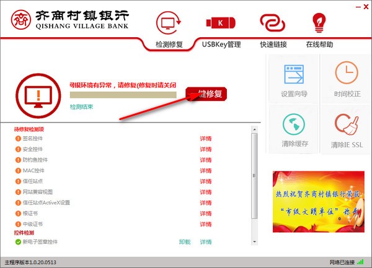This screenshot has height=268, width=372.
Task: Open the 市级文明单位 promotional banner
Action: pos(319,202)
